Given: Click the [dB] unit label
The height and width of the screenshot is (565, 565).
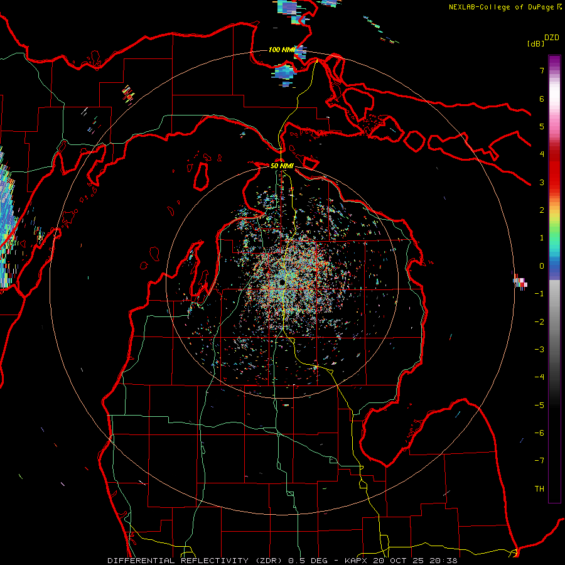Looking at the screenshot, I should (x=535, y=43).
